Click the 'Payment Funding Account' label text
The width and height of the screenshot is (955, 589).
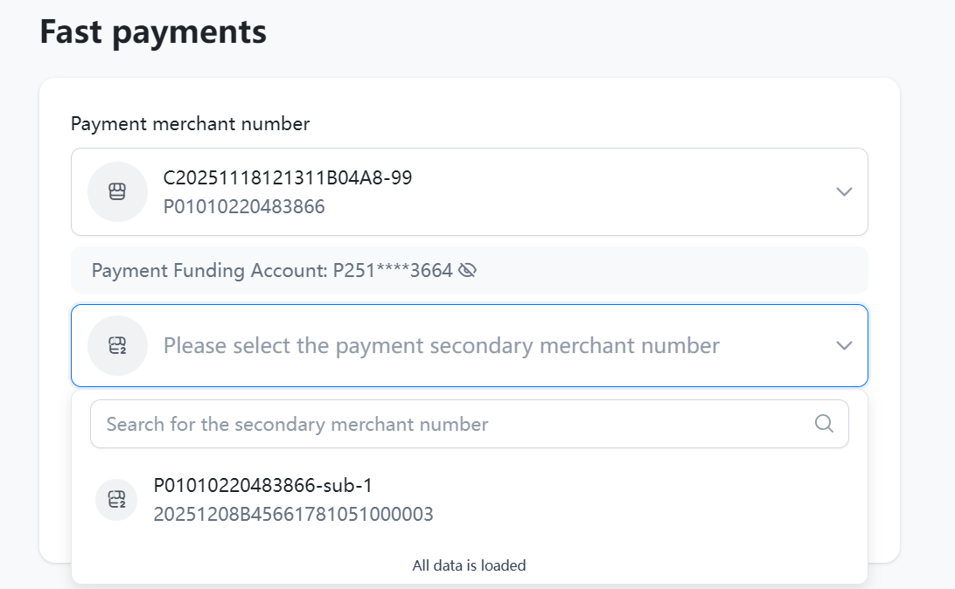click(x=208, y=271)
